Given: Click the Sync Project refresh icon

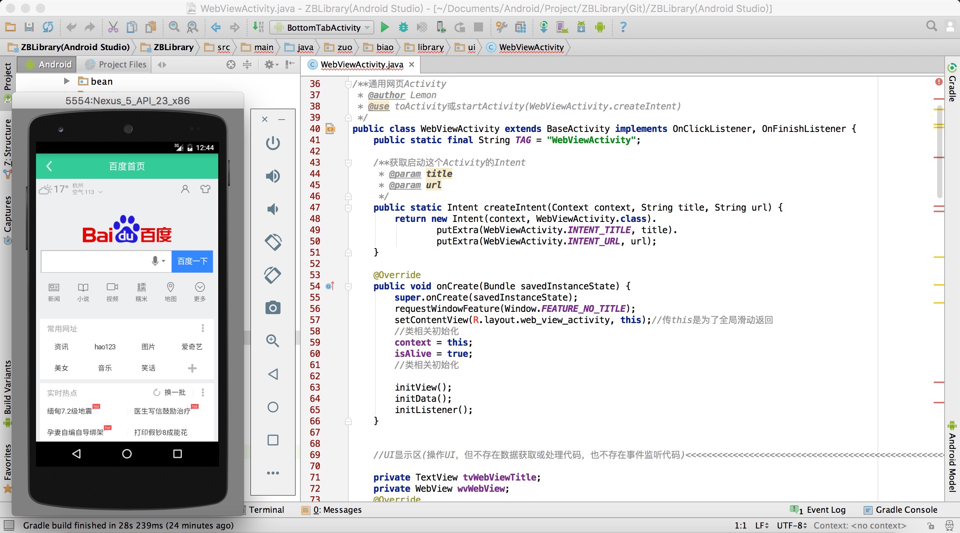Looking at the screenshot, I should [48, 27].
